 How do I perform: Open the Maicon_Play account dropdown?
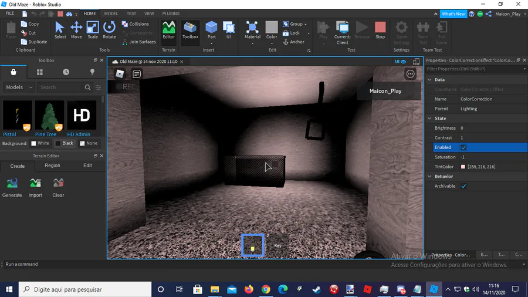click(511, 14)
